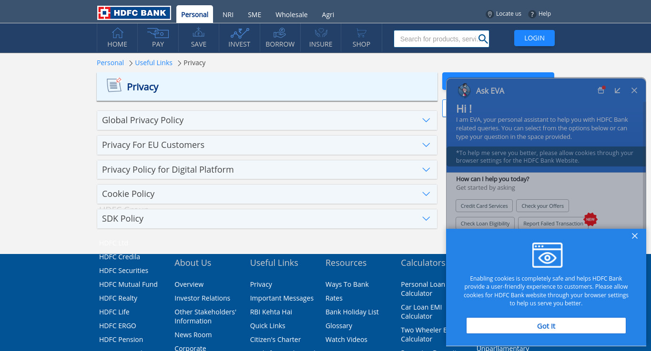Open HDFC ERGO footer link

click(x=118, y=326)
